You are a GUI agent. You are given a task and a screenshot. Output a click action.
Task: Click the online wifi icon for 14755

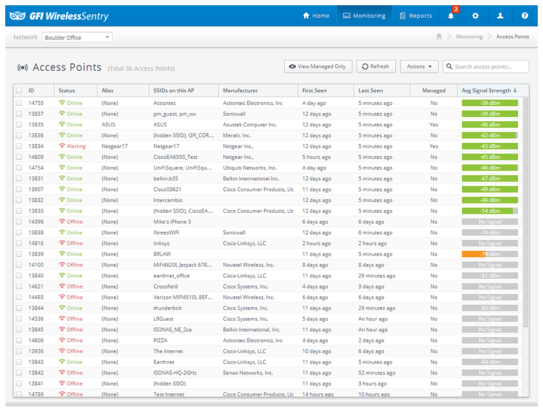pos(62,103)
